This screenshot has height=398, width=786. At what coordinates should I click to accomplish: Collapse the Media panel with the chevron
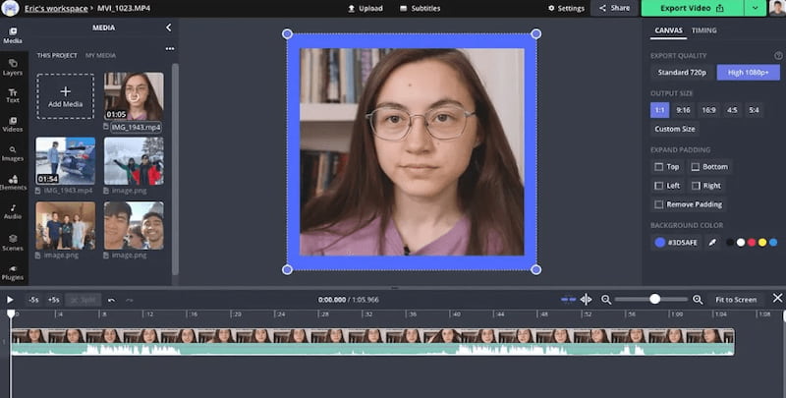(x=168, y=28)
